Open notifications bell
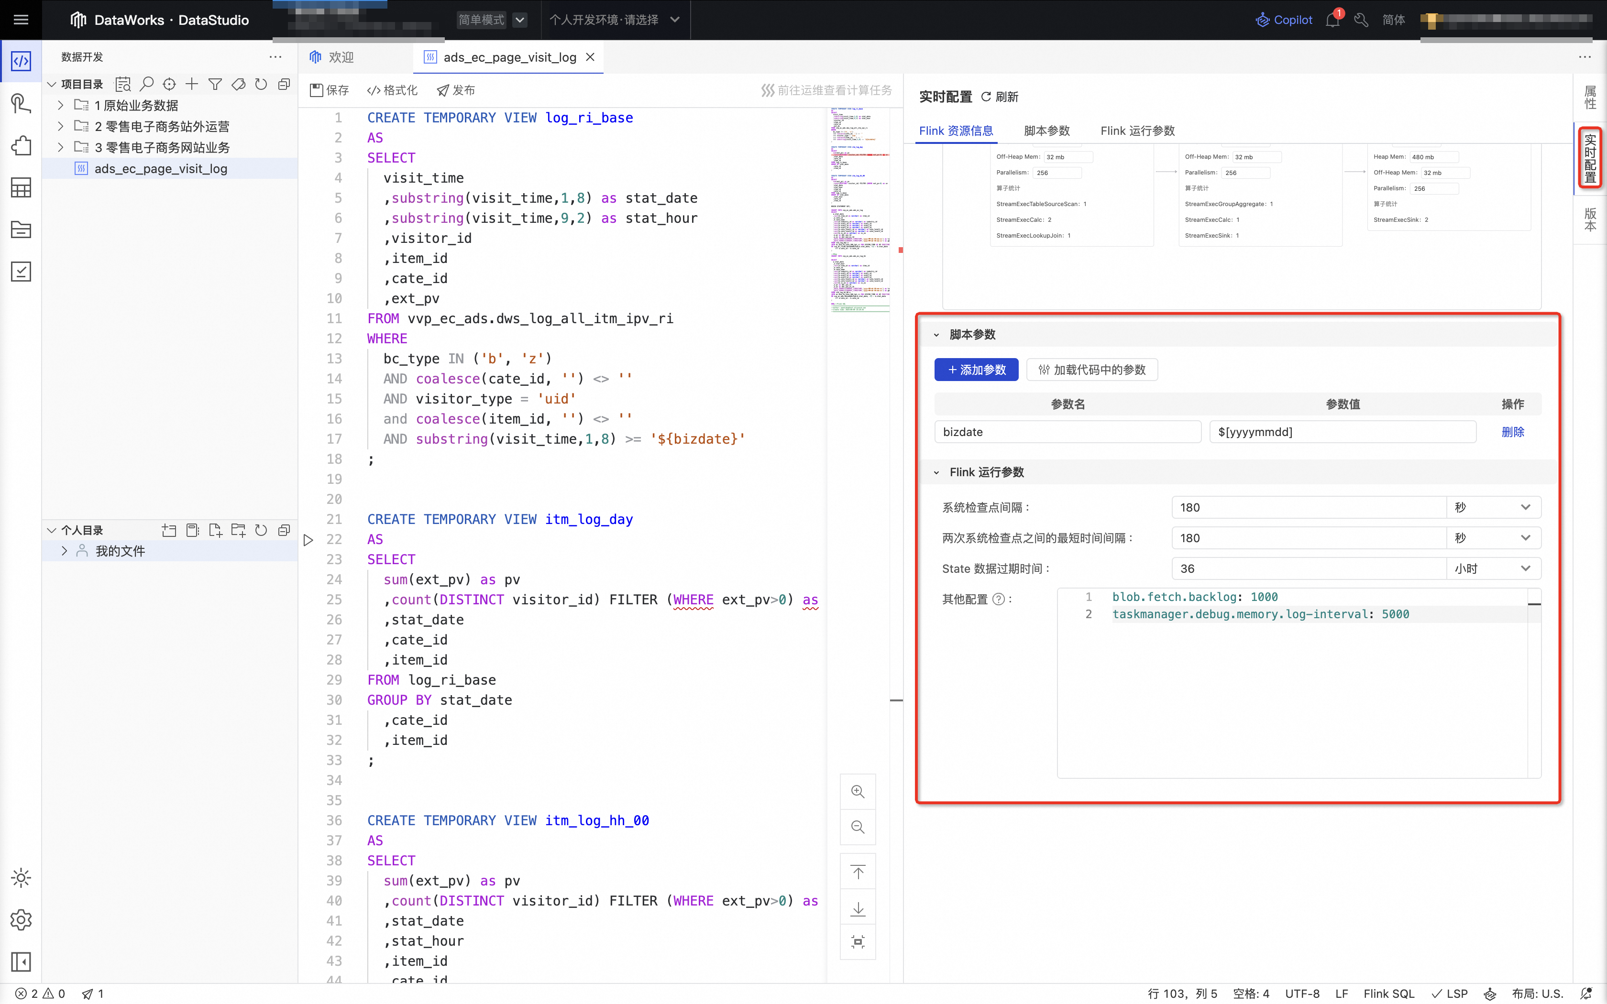This screenshot has height=1004, width=1607. click(x=1333, y=20)
